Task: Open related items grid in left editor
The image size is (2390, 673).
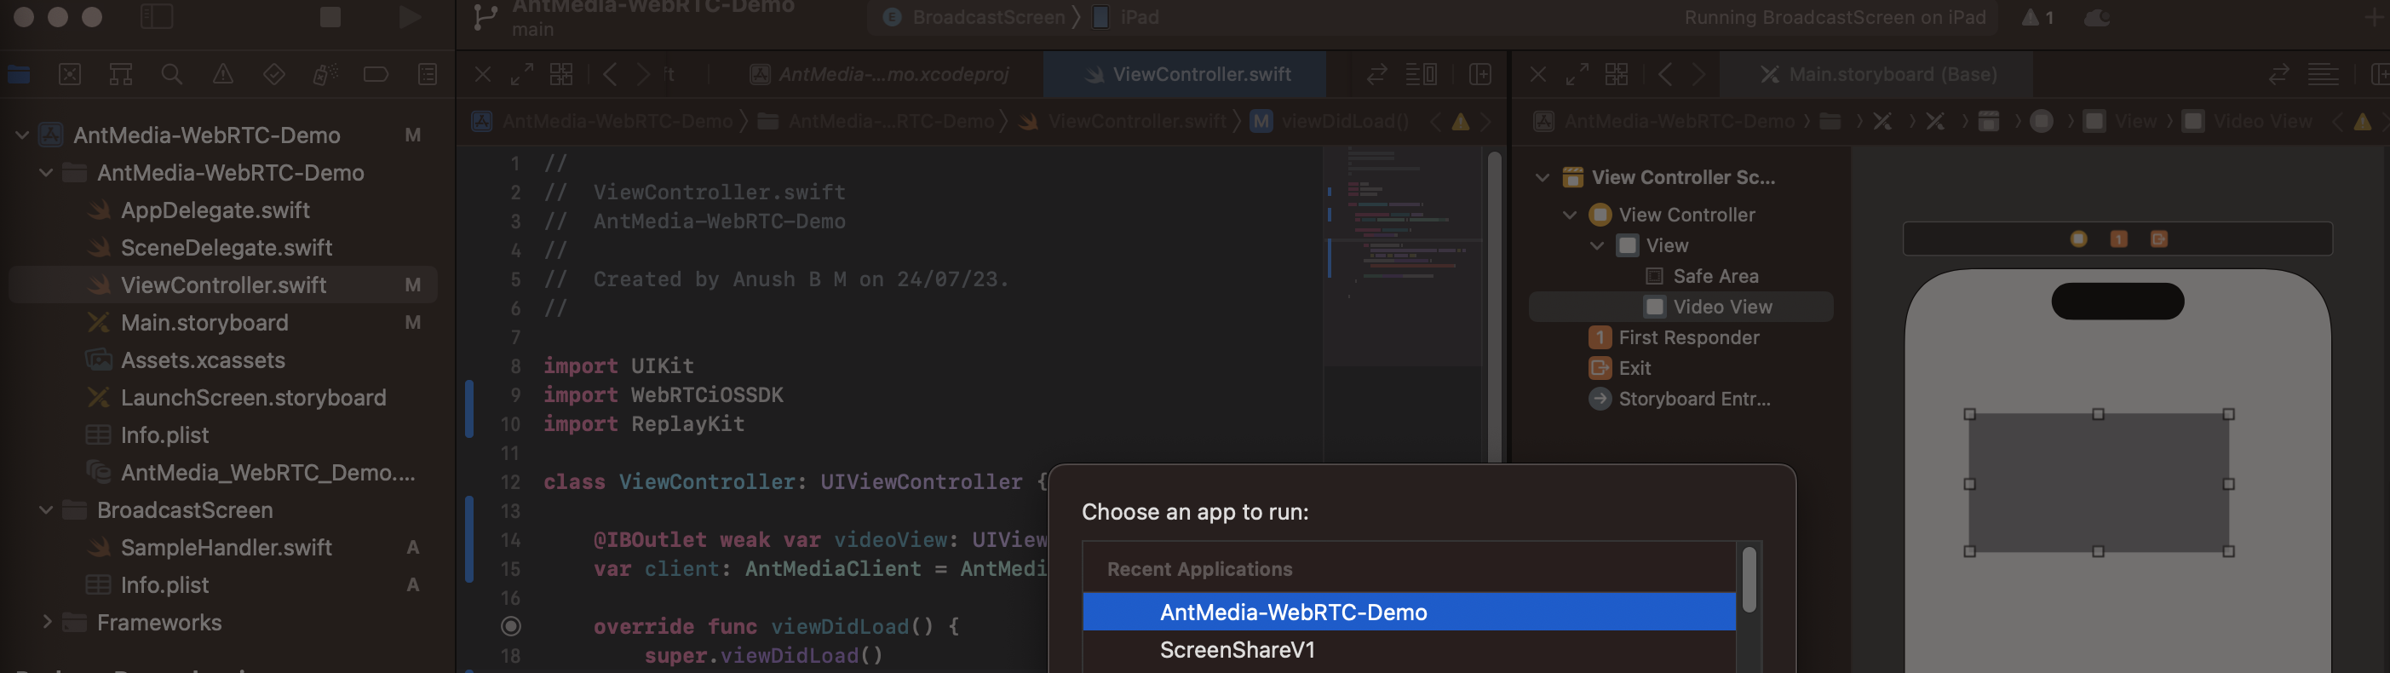Action: point(561,74)
